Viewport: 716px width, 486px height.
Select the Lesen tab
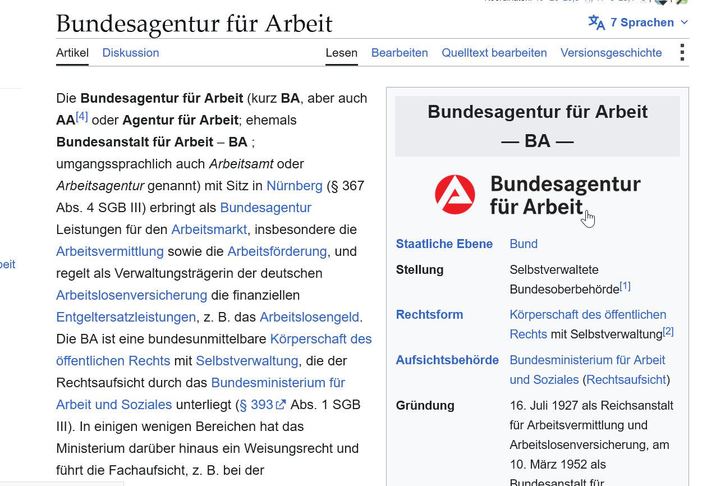[342, 53]
